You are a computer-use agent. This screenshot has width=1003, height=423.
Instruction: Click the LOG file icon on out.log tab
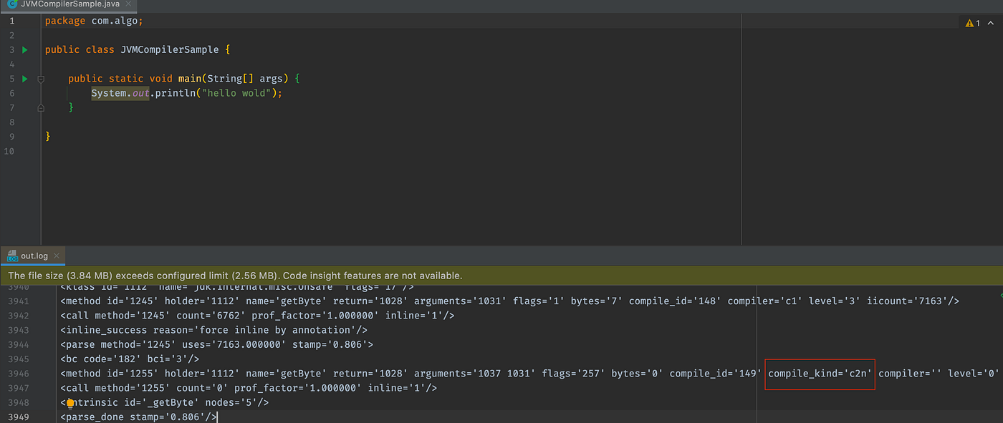pyautogui.click(x=12, y=256)
